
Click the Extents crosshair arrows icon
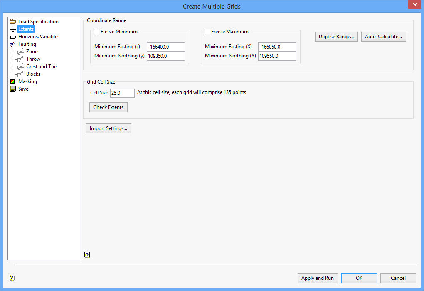13,29
